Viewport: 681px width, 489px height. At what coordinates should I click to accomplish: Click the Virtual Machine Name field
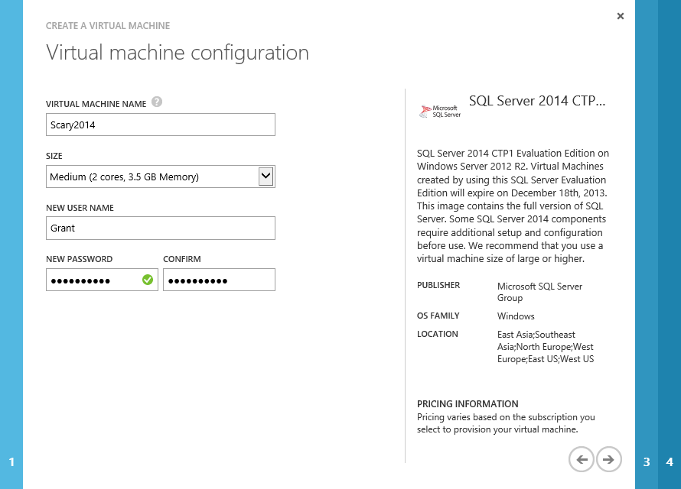161,125
